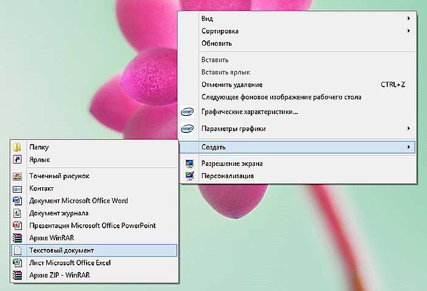Create a Презентация Microsoft Office PowerPoint

pos(94,225)
